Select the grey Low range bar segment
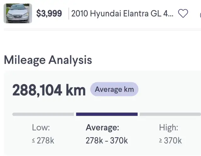 tap(43, 114)
